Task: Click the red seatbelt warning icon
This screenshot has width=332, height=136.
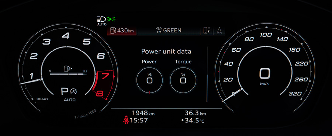Action: pos(126,120)
